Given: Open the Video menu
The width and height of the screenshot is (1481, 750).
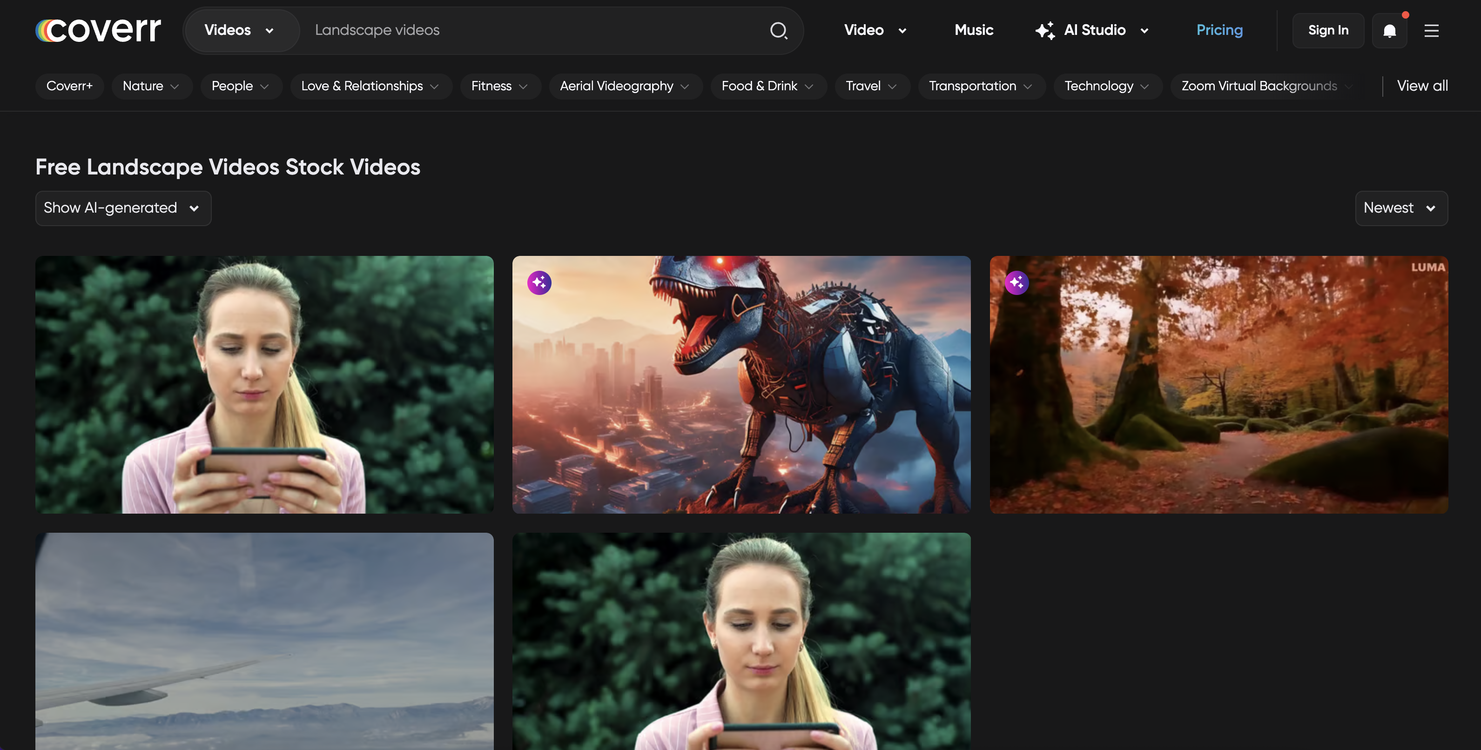Looking at the screenshot, I should (x=875, y=30).
